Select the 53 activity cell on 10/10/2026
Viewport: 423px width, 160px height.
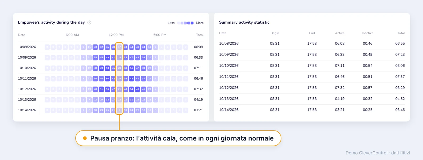point(107,68)
